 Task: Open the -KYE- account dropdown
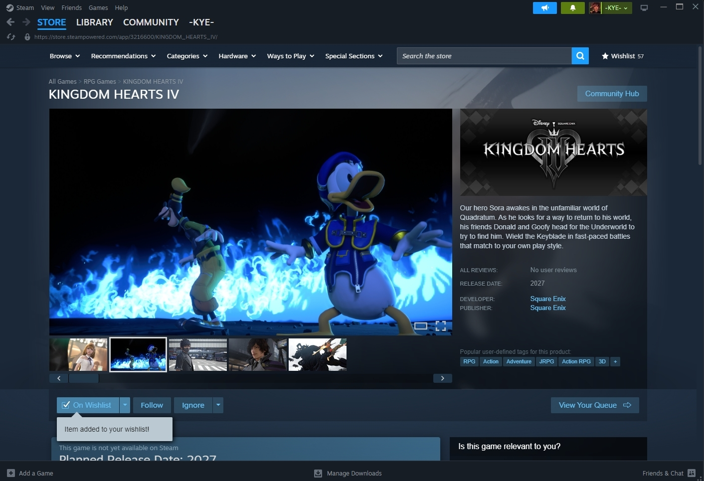click(617, 8)
